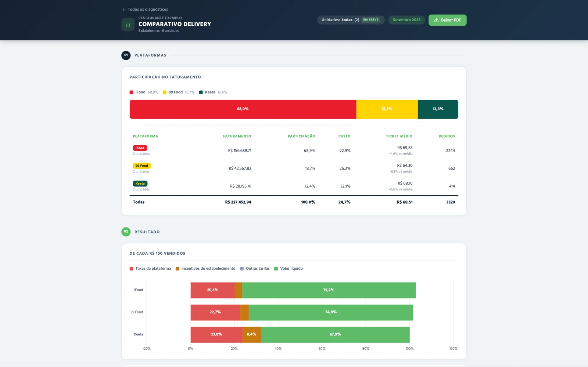The width and height of the screenshot is (588, 367).
Task: Toggle iFood legend in faturamento chart
Action: coord(144,92)
